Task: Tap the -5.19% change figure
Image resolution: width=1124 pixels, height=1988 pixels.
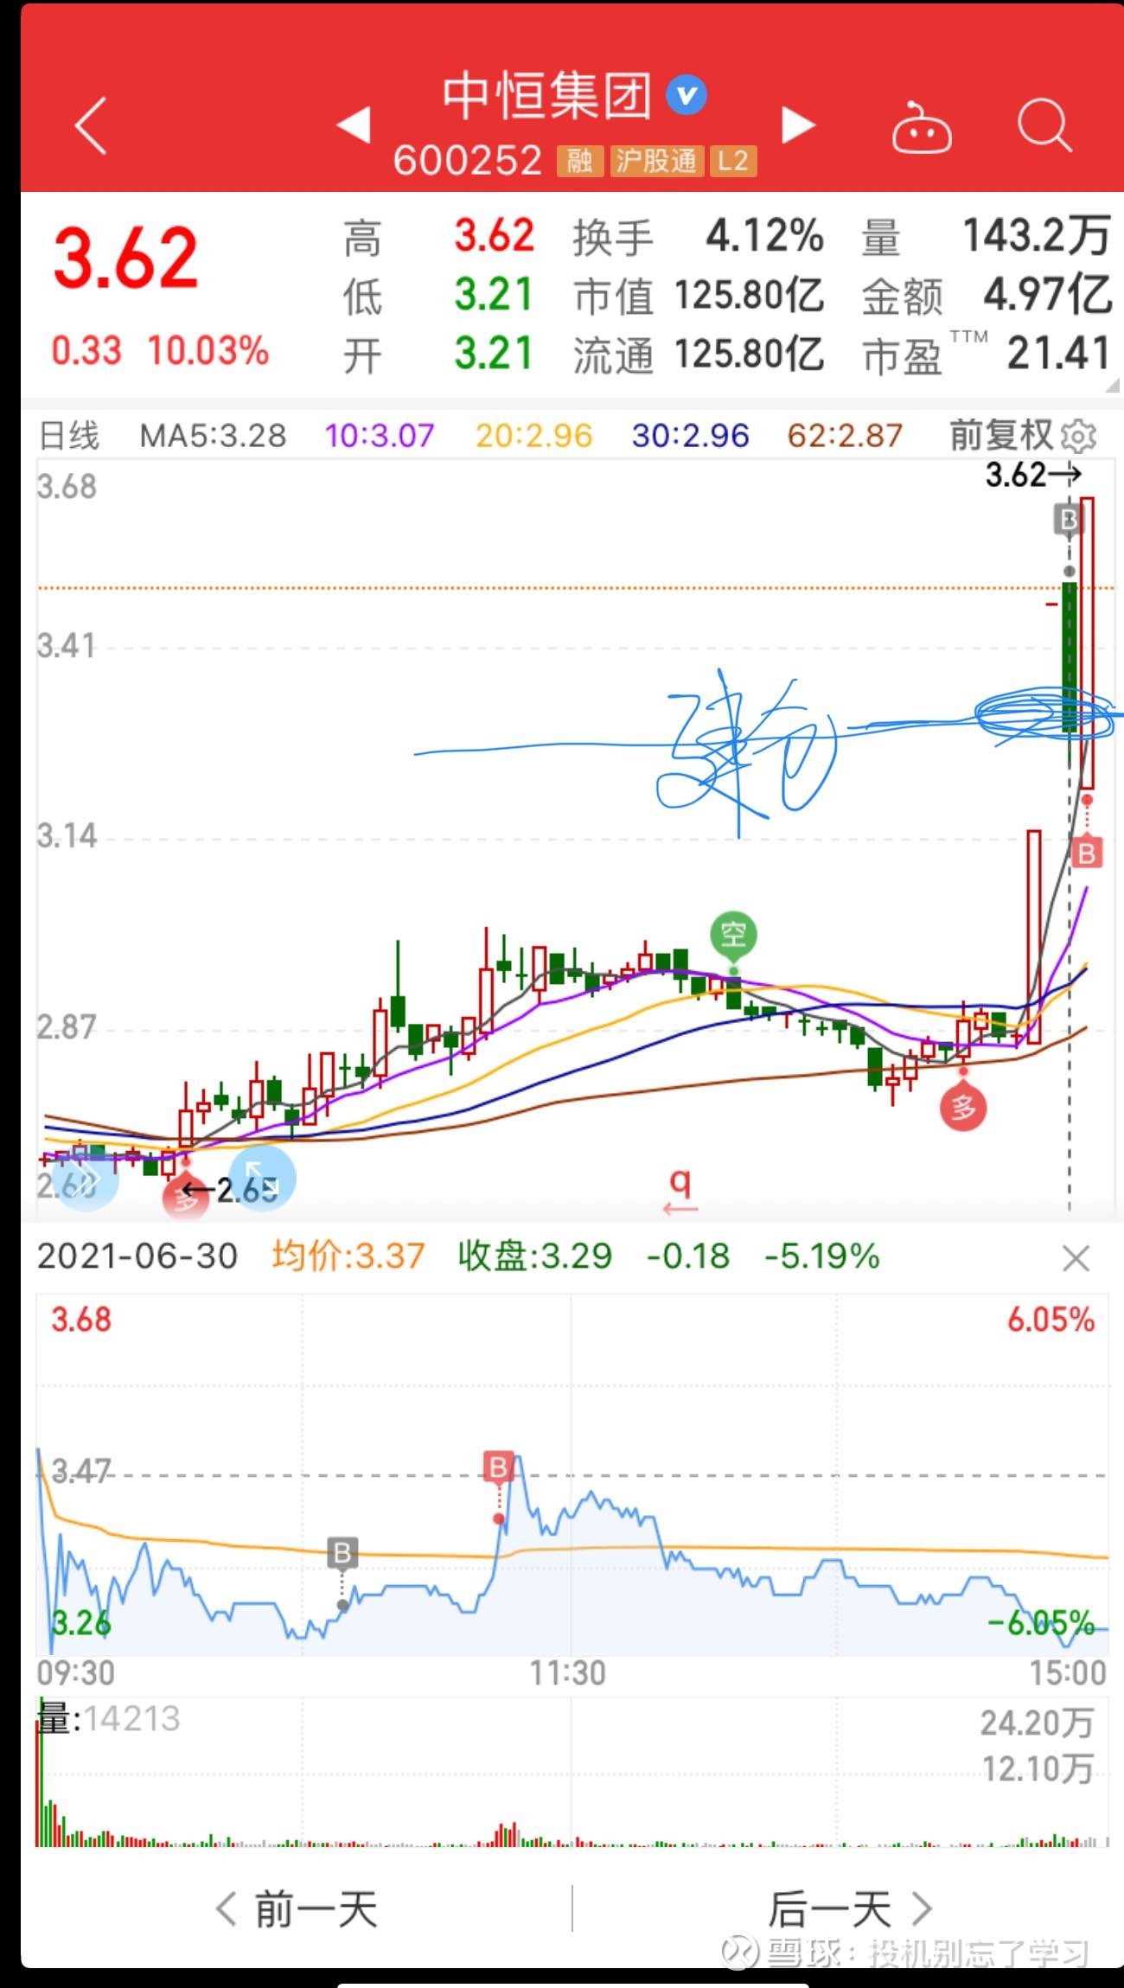Action: [x=821, y=1256]
